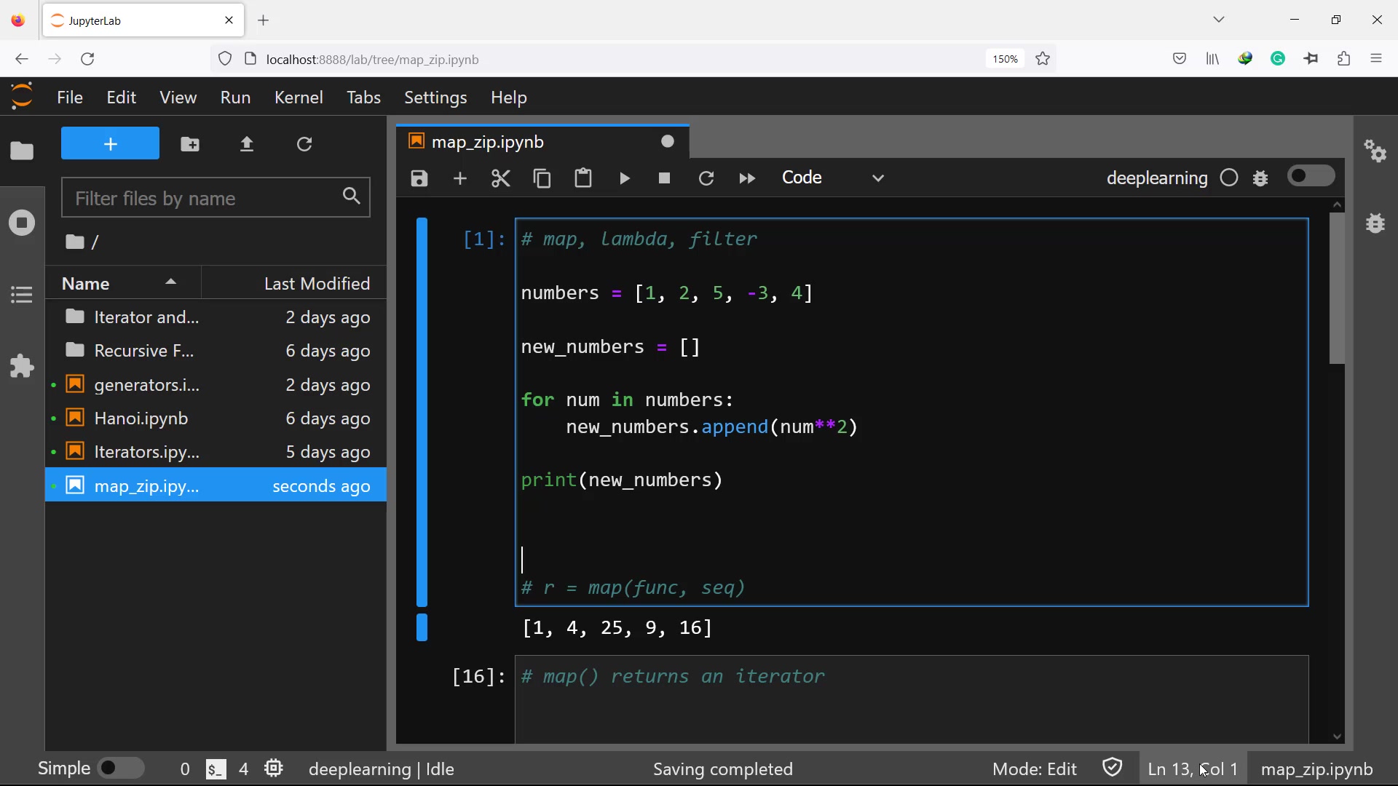Click inside the cell [16] editor
1398x786 pixels.
[x=912, y=699]
